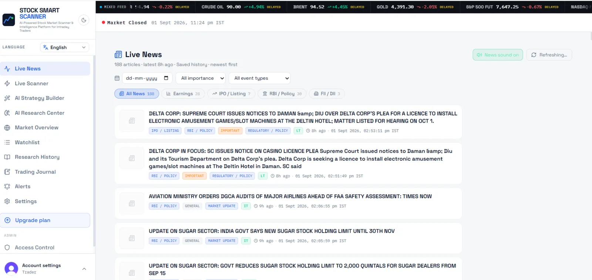Open AI Research Center page
Viewport: 592px width, 280px height.
45,113
